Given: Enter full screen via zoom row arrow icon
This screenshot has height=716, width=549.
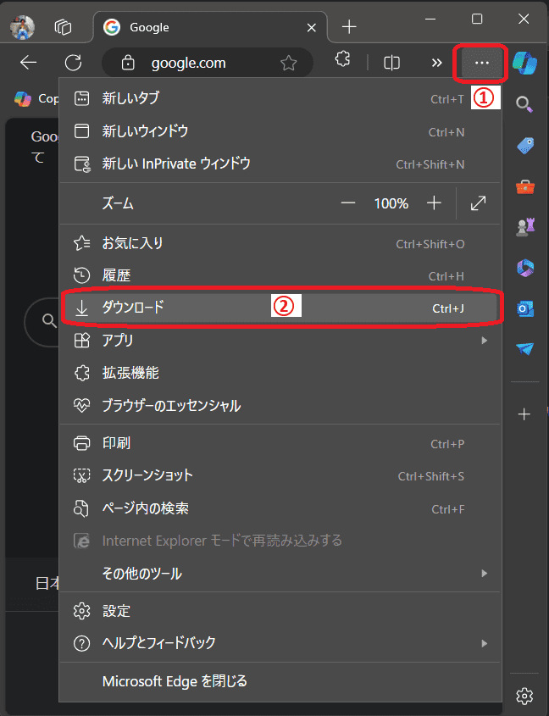Looking at the screenshot, I should point(478,203).
